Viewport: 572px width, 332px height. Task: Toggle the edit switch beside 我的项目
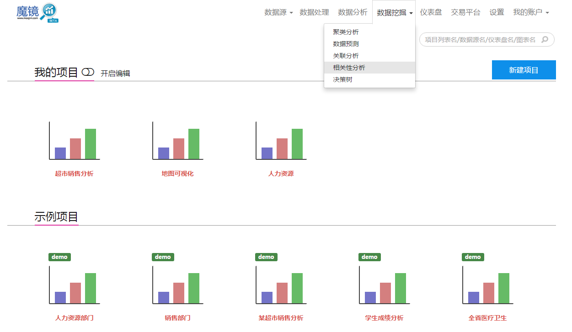pos(88,72)
